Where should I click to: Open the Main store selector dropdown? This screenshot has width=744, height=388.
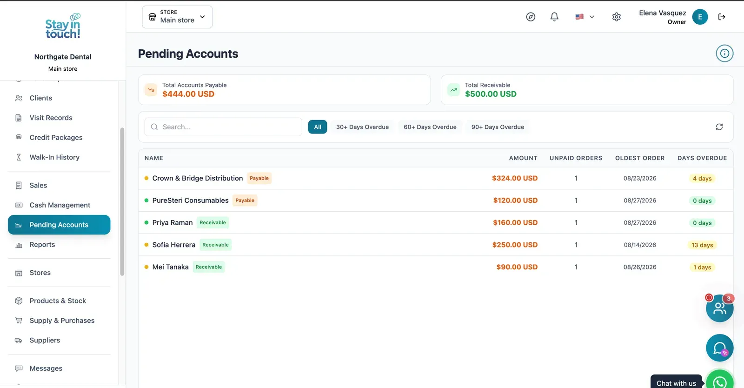click(177, 17)
